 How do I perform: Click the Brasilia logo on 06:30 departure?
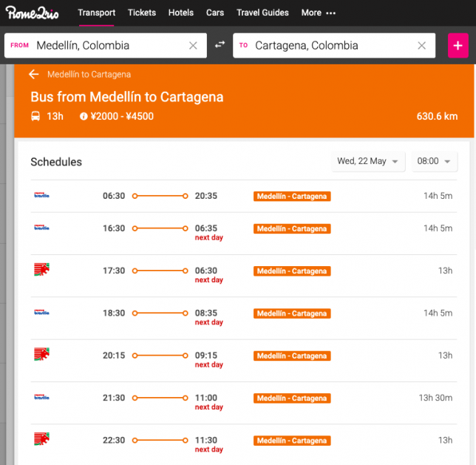click(x=41, y=196)
